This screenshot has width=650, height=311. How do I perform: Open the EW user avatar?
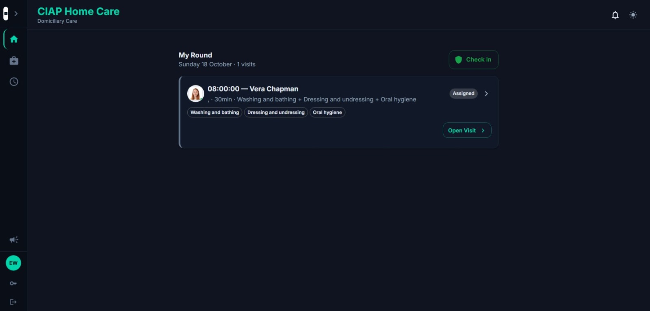click(13, 263)
